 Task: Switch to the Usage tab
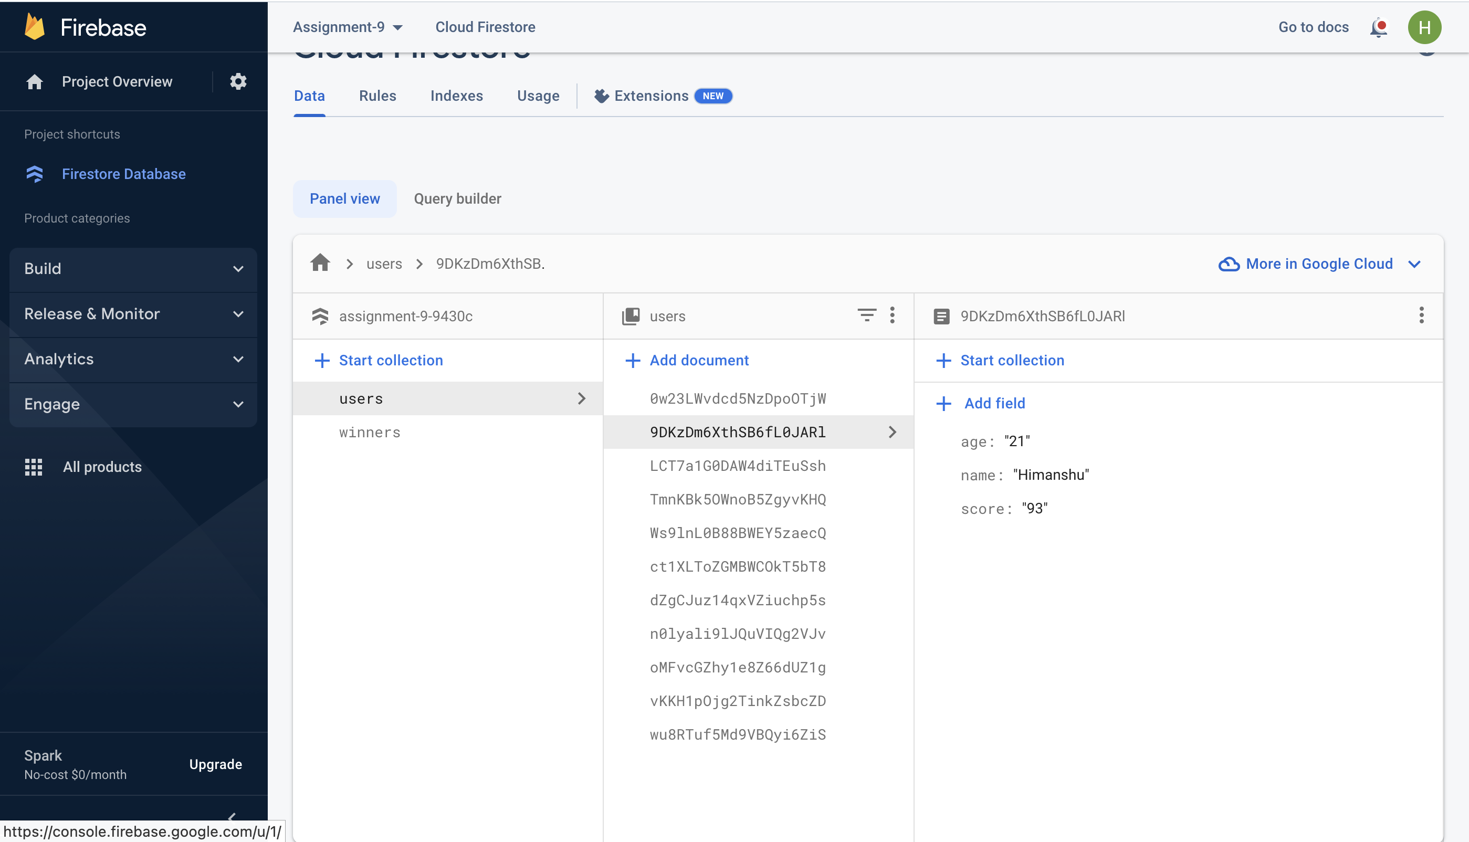click(x=538, y=96)
